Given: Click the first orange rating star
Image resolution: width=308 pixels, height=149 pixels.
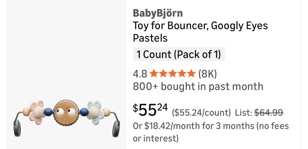Looking at the screenshot, I should 154,74.
